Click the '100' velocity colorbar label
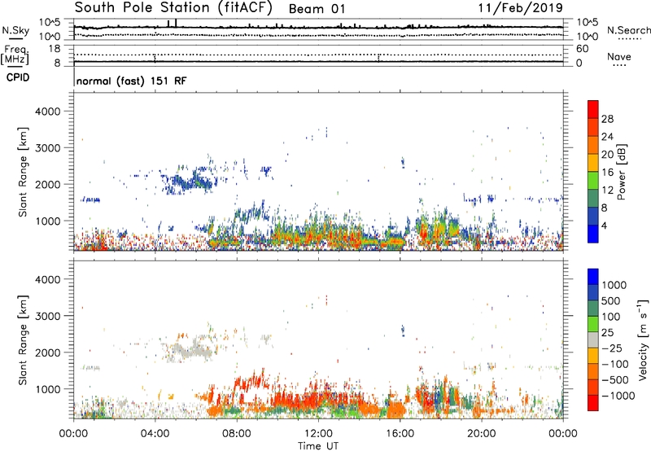 611,317
